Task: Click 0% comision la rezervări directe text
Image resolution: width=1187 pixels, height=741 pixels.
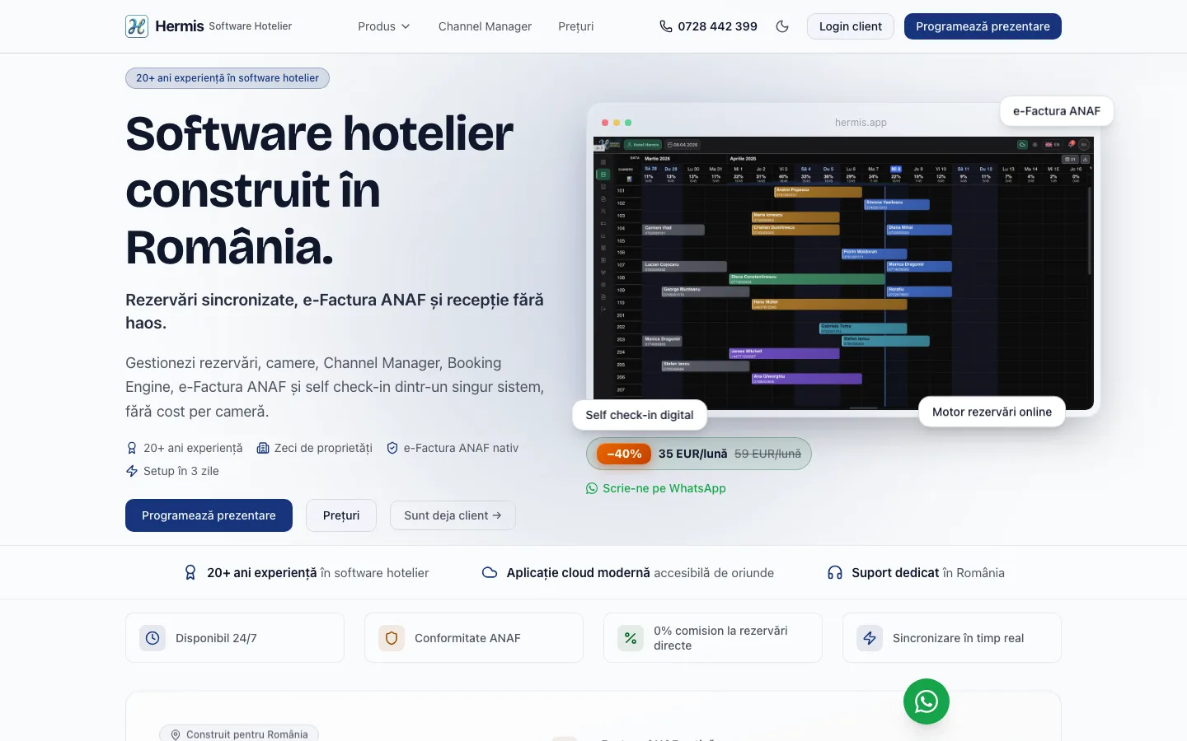Action: [720, 638]
